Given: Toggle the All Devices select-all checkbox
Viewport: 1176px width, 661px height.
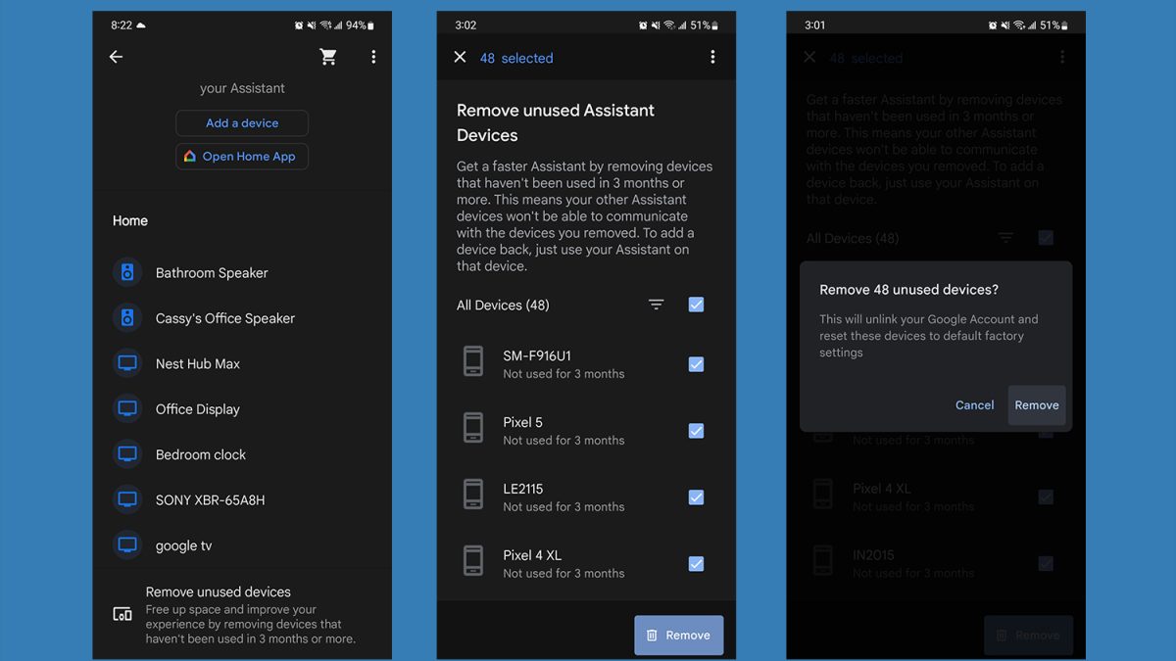Looking at the screenshot, I should tap(696, 305).
